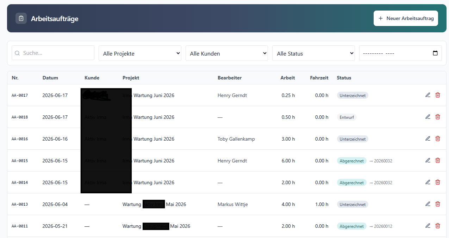449x238 pixels.
Task: Delete work order AA-0015 via trash icon
Action: tap(438, 160)
